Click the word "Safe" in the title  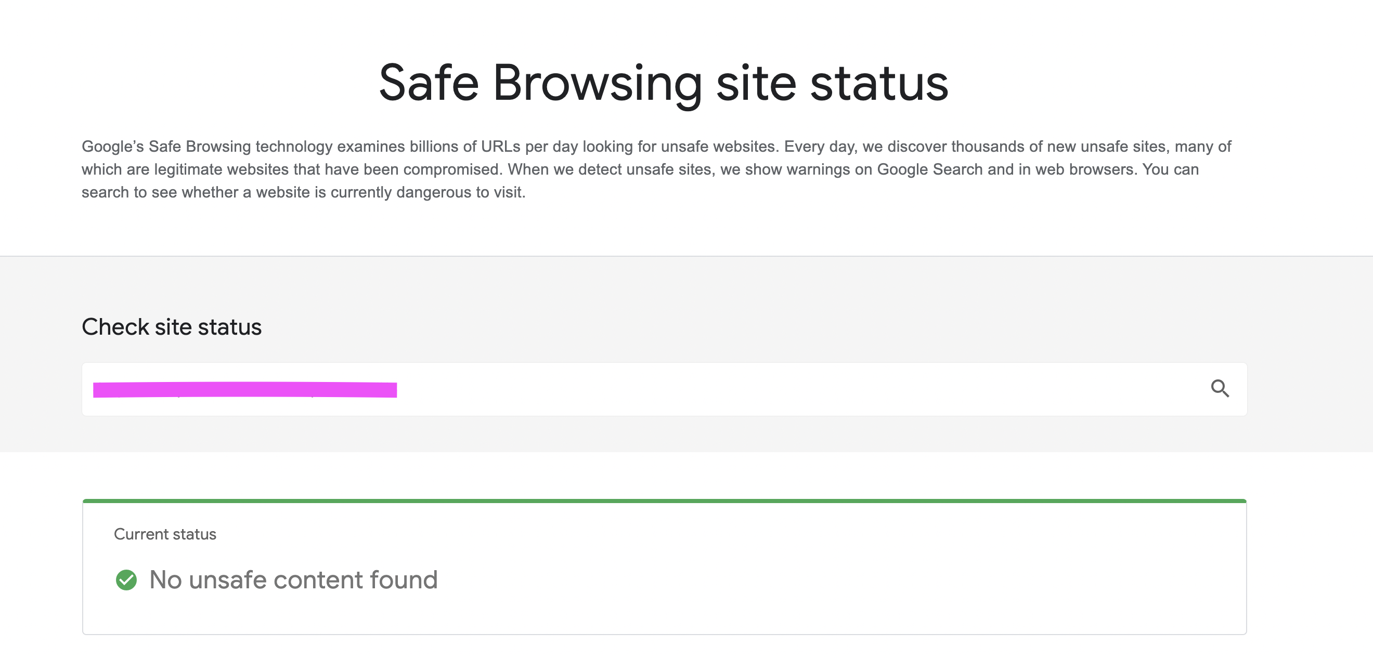pos(429,83)
